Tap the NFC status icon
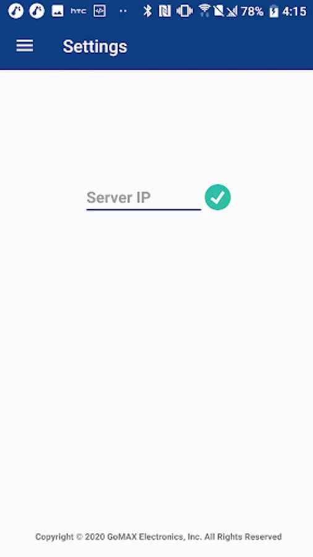The image size is (313, 557). click(165, 11)
